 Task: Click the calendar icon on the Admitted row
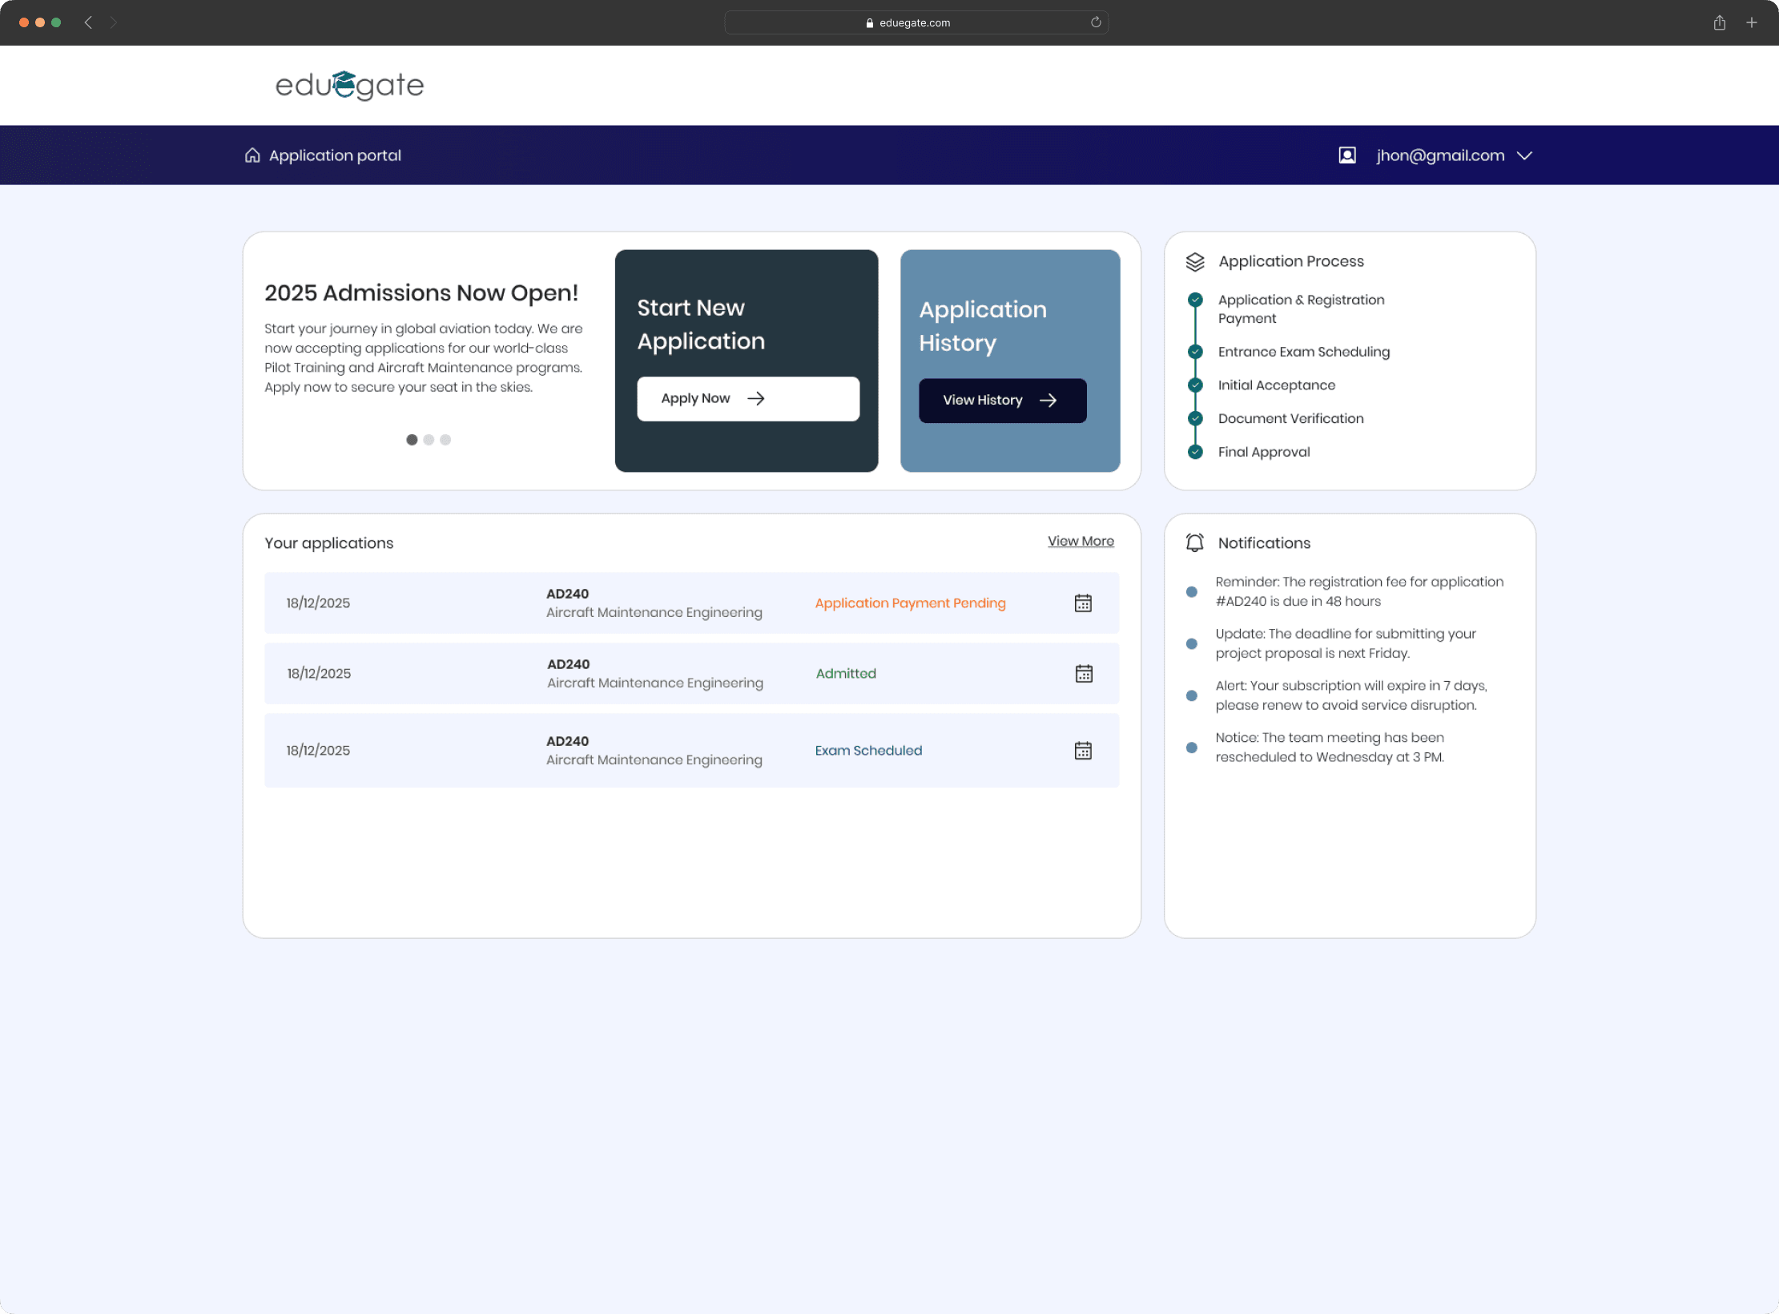(x=1083, y=673)
